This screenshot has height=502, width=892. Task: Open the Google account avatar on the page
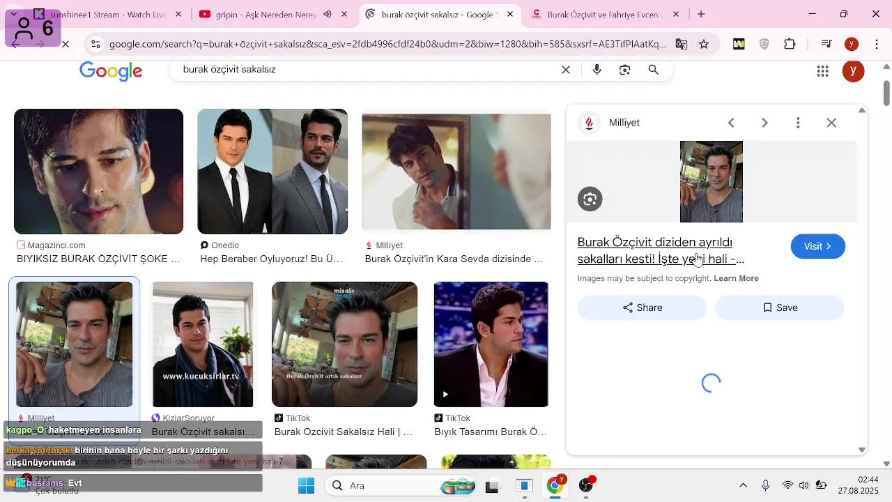click(853, 71)
